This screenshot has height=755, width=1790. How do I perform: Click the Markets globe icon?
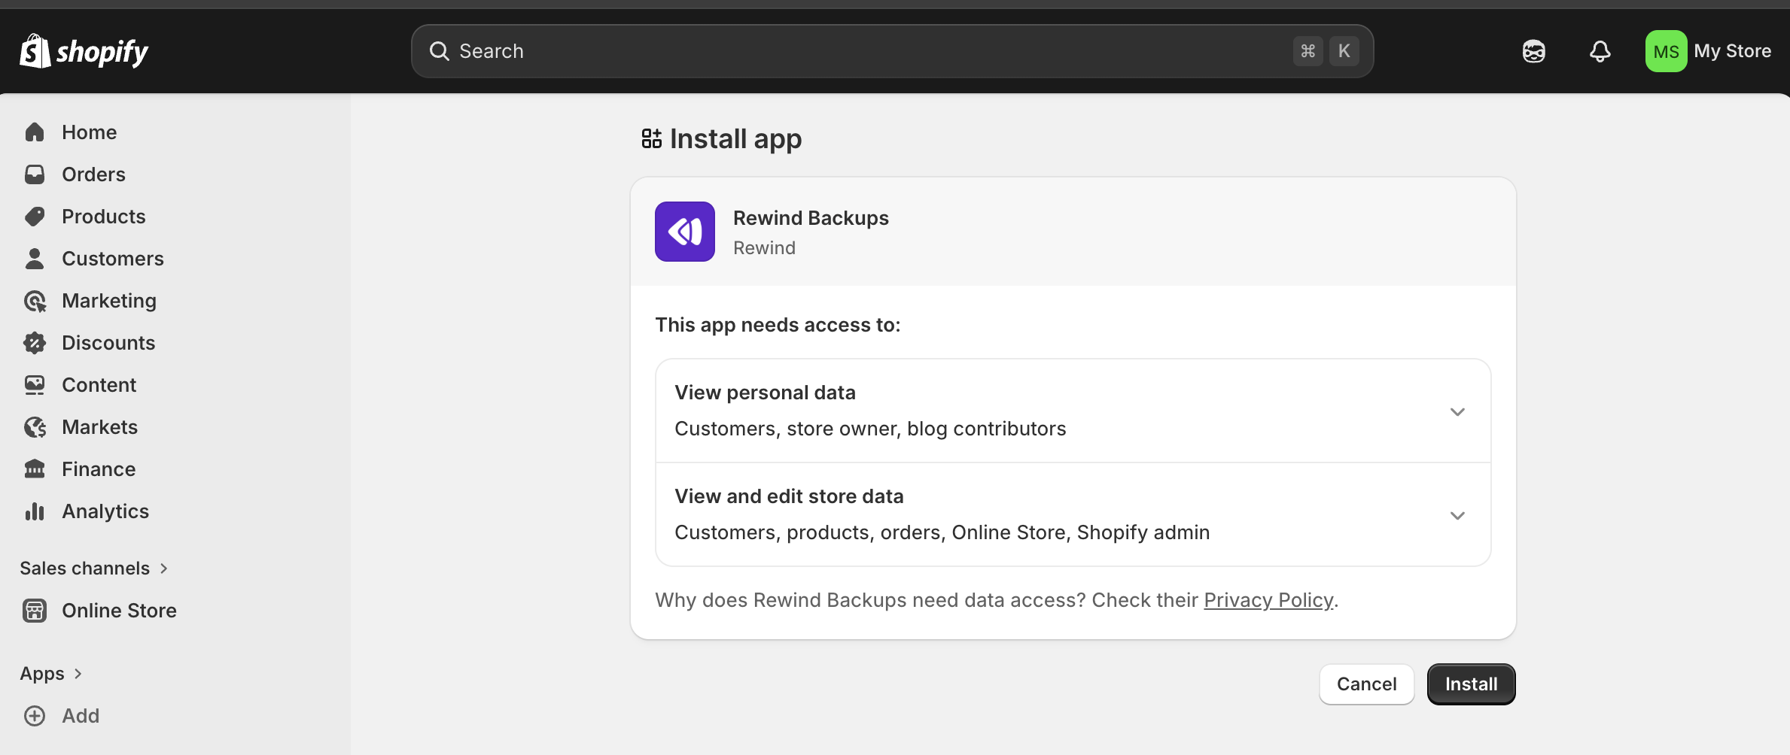pos(35,427)
